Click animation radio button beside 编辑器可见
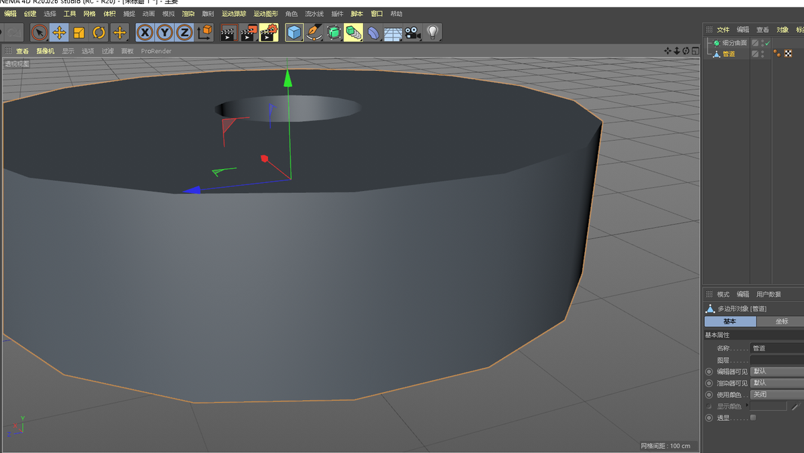Viewport: 804px width, 453px height. 709,371
